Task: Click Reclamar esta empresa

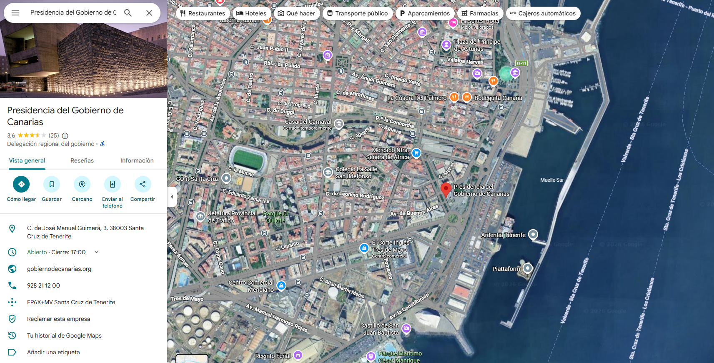Action: [58, 319]
